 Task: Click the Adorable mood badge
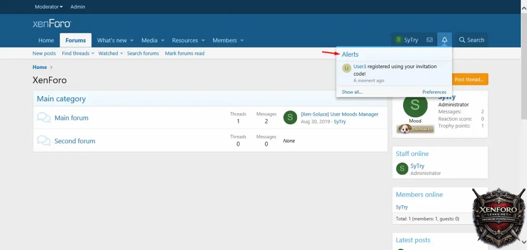point(415,129)
